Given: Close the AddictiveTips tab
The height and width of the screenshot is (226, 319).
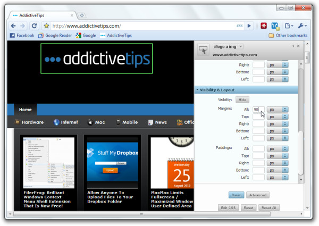Looking at the screenshot, I should 72,15.
